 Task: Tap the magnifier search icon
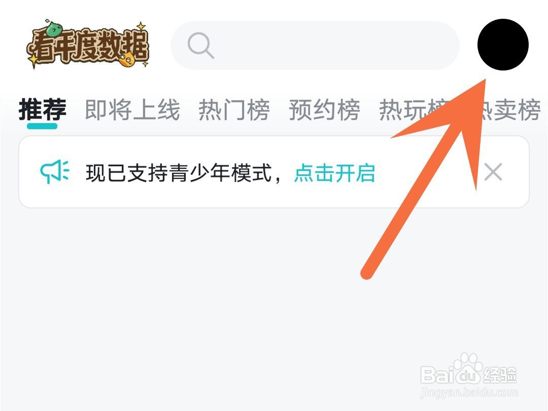(x=200, y=46)
